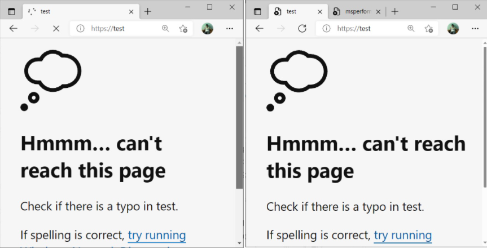Close the msperform tab in right window
The height and width of the screenshot is (248, 487).
point(378,12)
